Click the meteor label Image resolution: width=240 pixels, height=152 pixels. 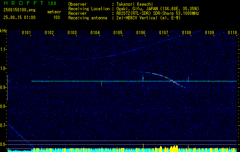tap(54, 12)
